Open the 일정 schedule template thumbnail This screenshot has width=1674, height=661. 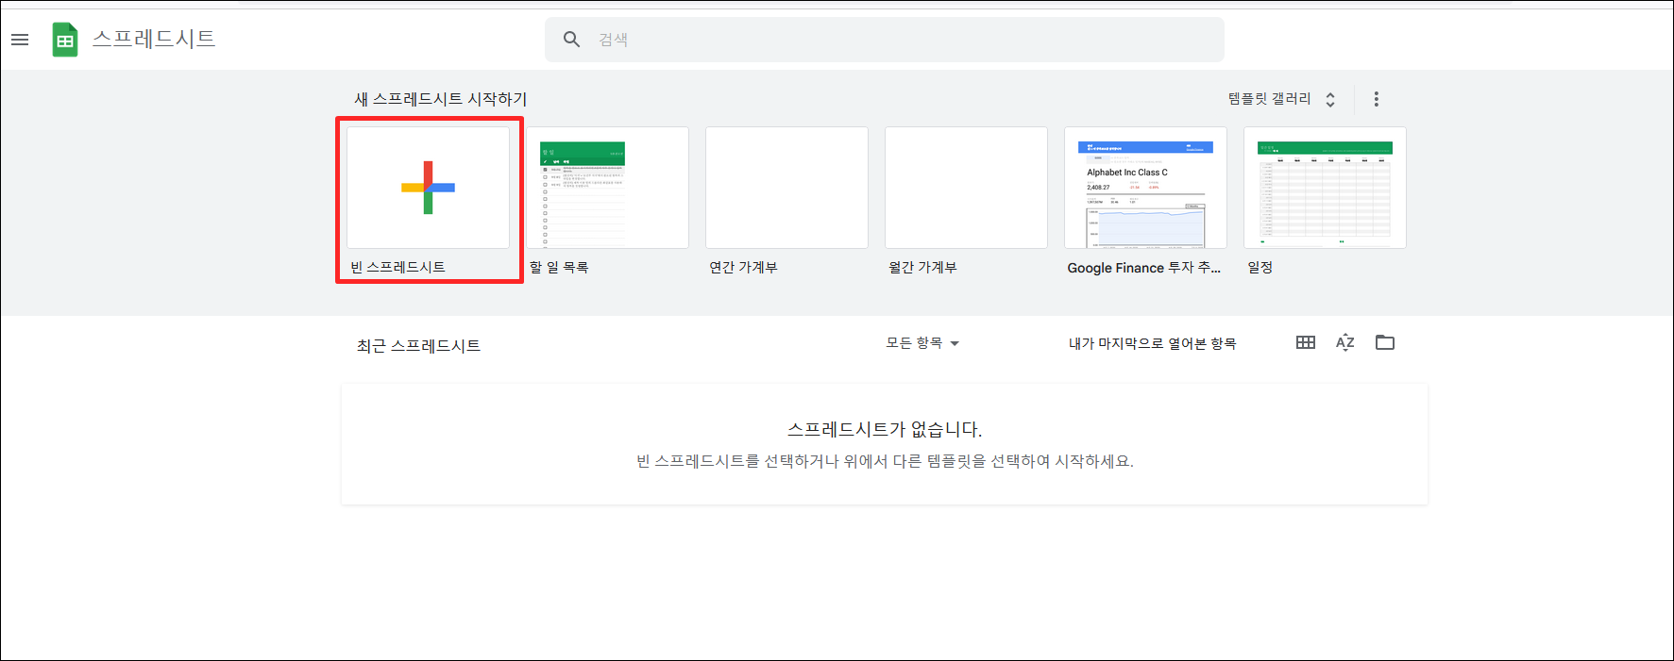[1325, 188]
